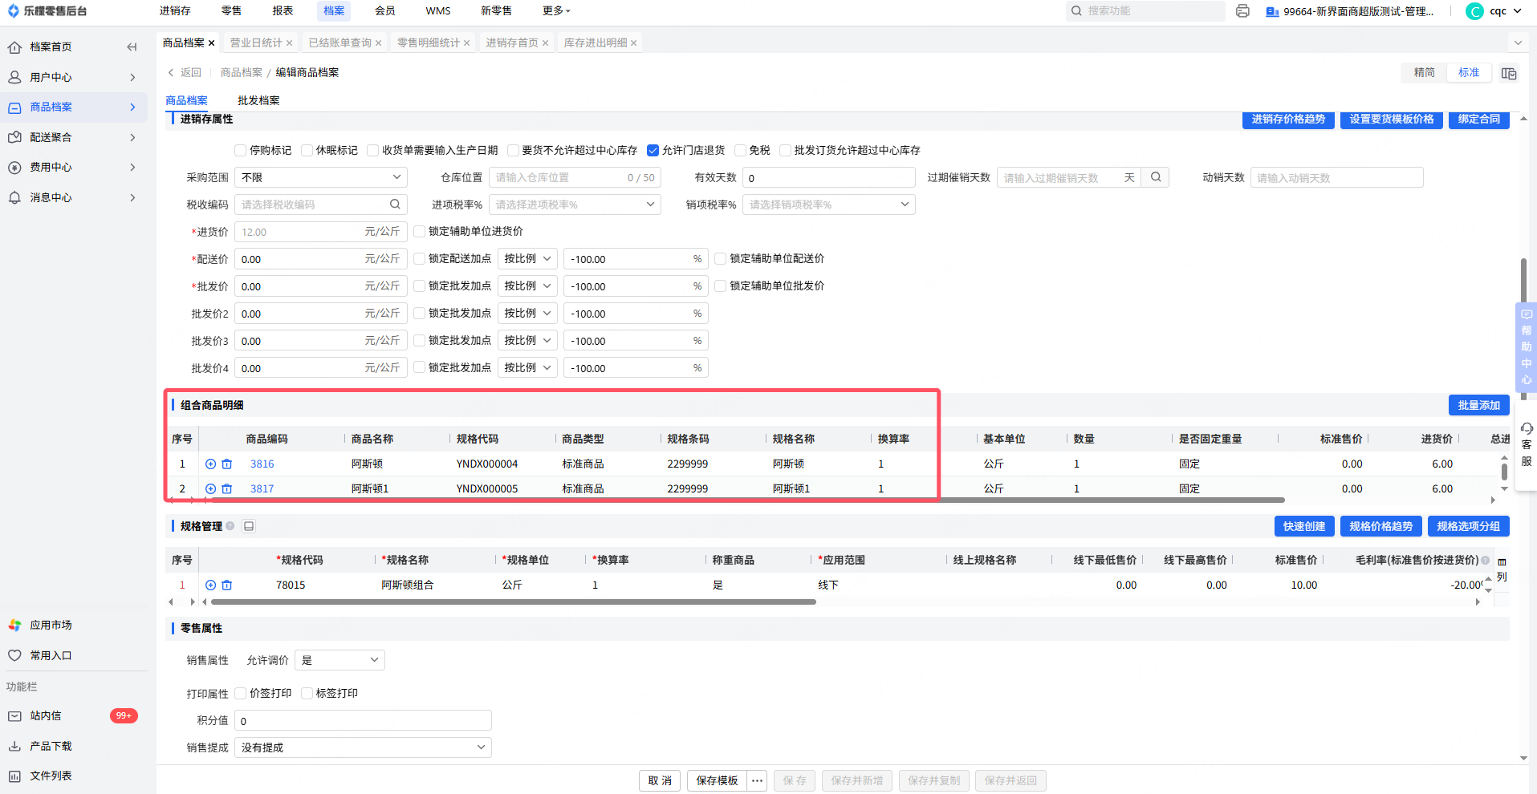Click the 返回 back link
1537x794 pixels.
185,73
